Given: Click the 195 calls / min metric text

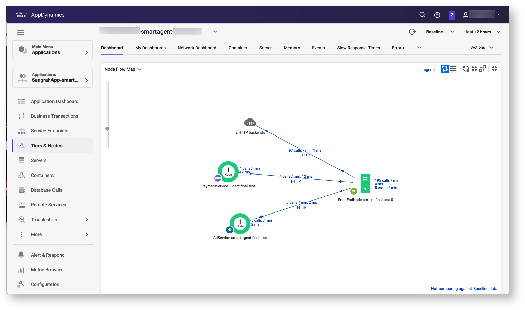Looking at the screenshot, I should pyautogui.click(x=387, y=180).
